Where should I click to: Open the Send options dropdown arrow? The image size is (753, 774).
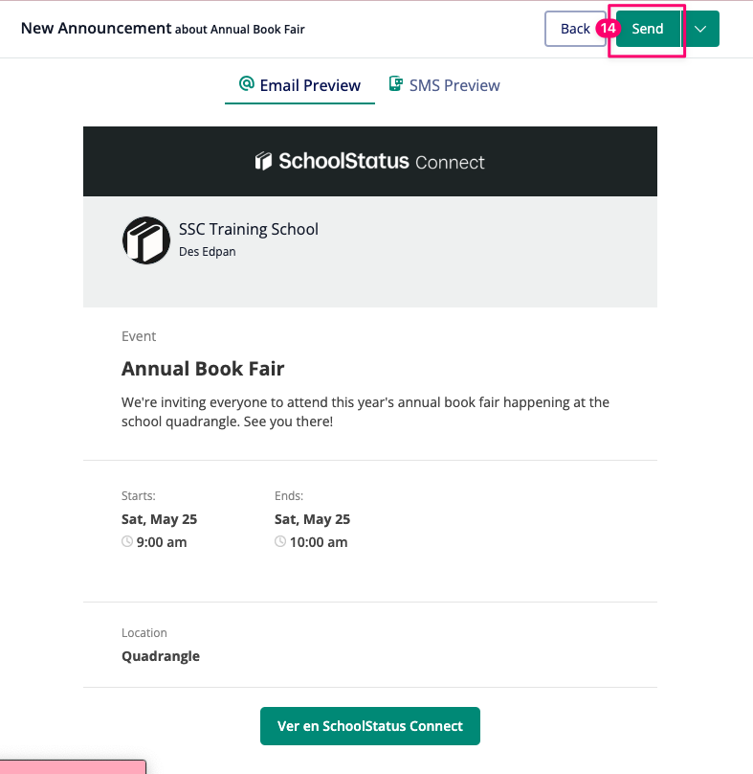[x=700, y=29]
